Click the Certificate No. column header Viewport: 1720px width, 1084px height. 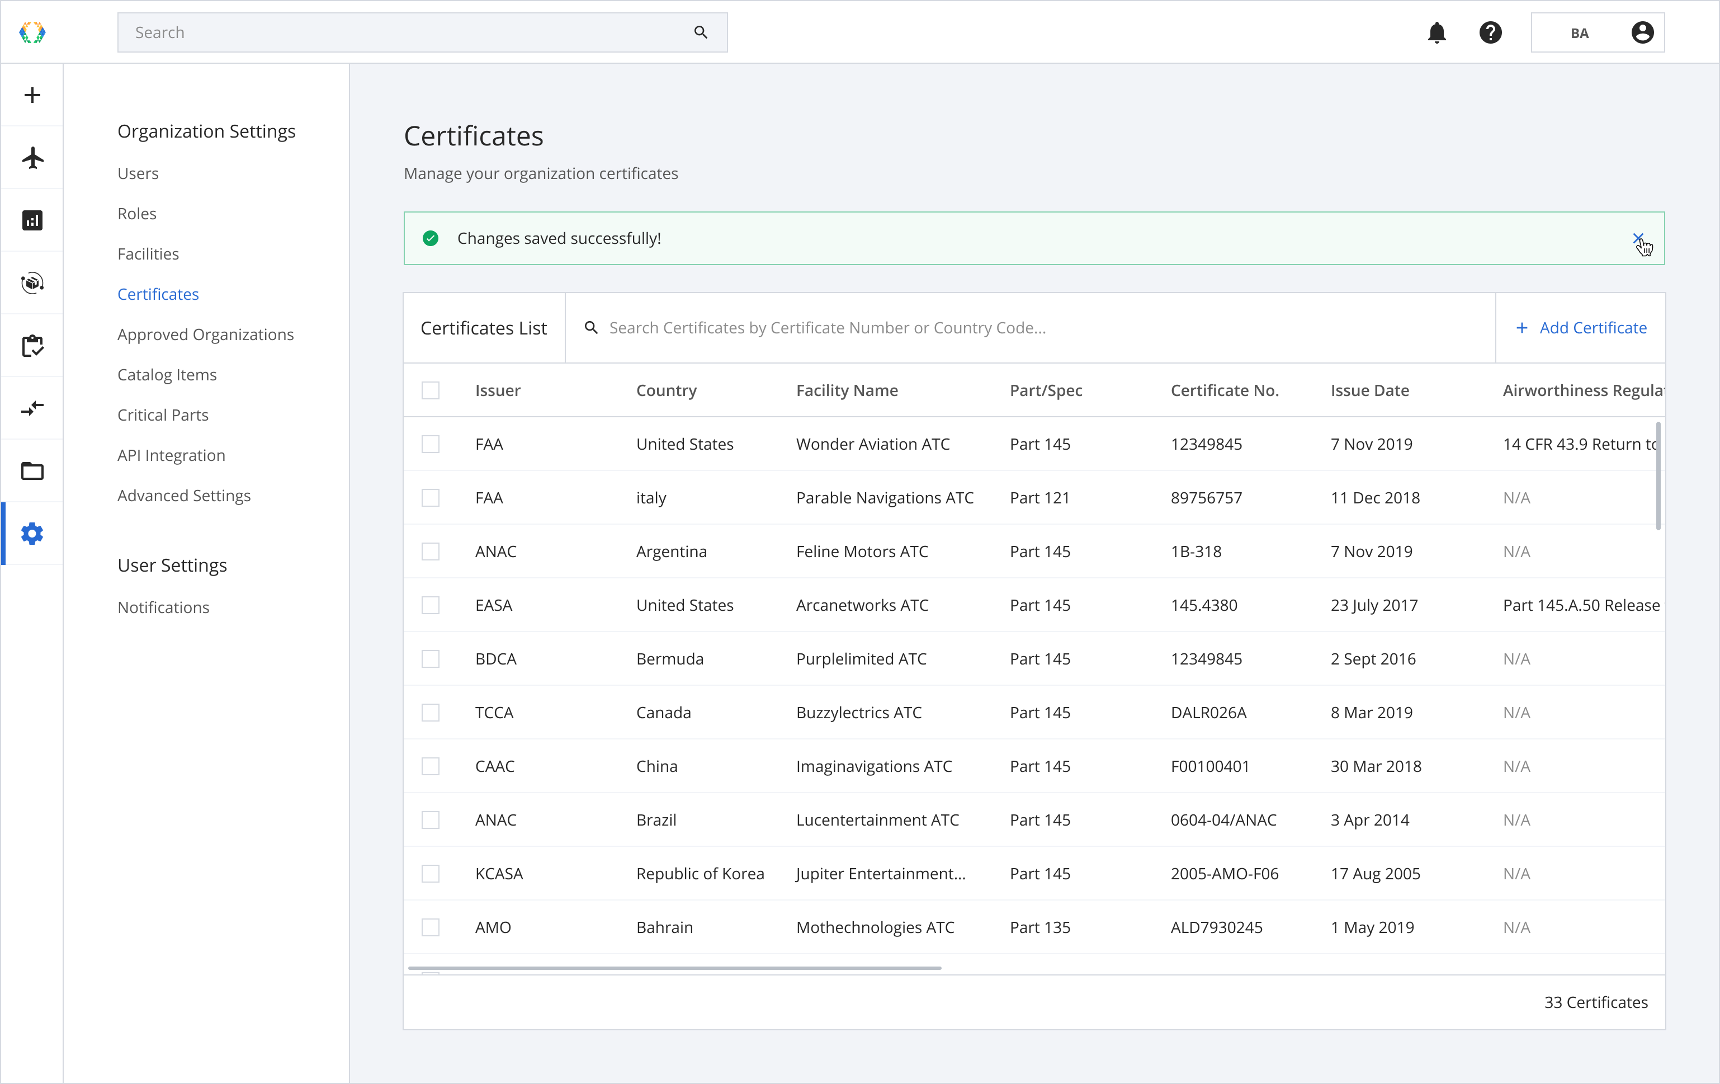coord(1224,390)
